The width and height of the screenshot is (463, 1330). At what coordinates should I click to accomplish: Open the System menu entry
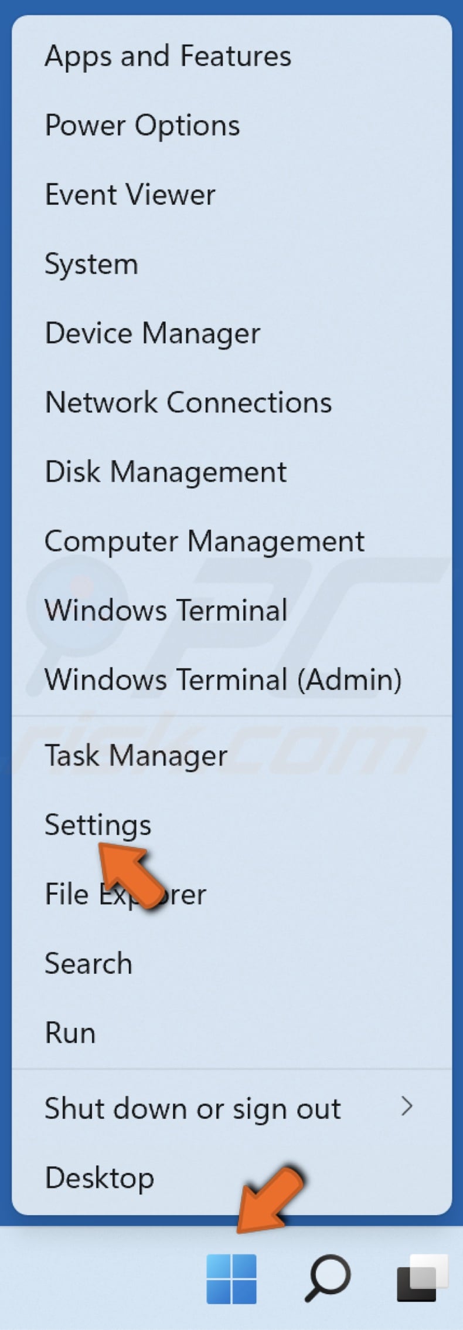pos(91,263)
